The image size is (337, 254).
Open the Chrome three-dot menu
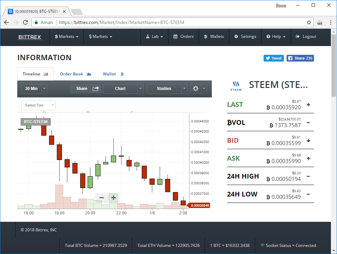click(x=331, y=22)
